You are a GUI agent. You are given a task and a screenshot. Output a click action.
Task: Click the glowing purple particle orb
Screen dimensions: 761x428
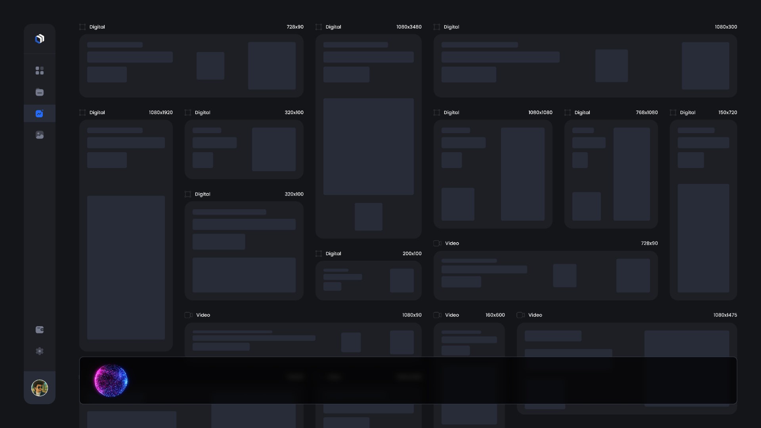(x=111, y=380)
